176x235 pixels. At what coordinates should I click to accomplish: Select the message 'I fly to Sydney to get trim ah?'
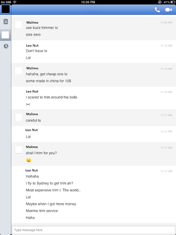point(49,183)
